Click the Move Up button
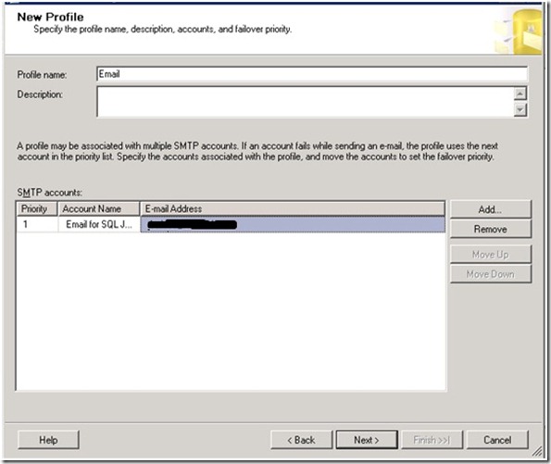 point(491,254)
